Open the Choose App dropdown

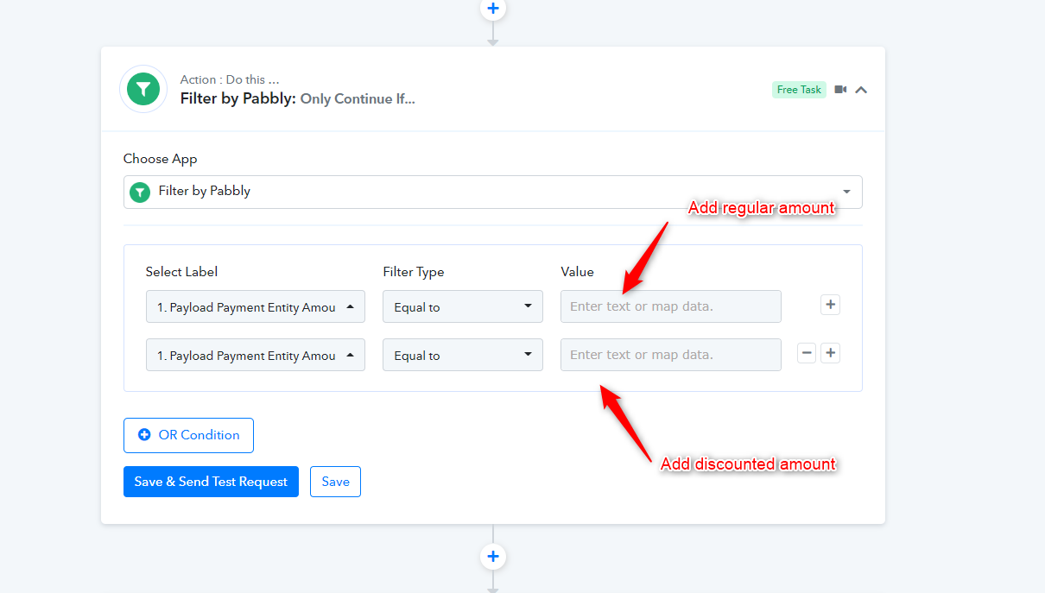tap(492, 192)
